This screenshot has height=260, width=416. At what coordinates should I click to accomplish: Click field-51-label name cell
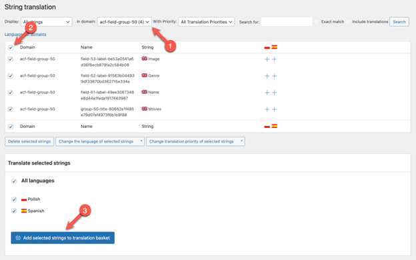point(107,95)
